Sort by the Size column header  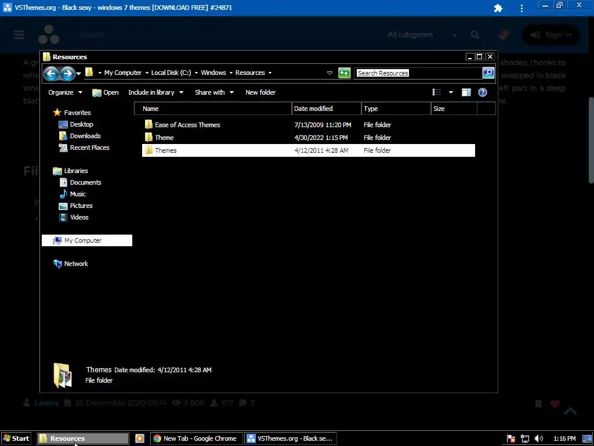click(x=454, y=109)
